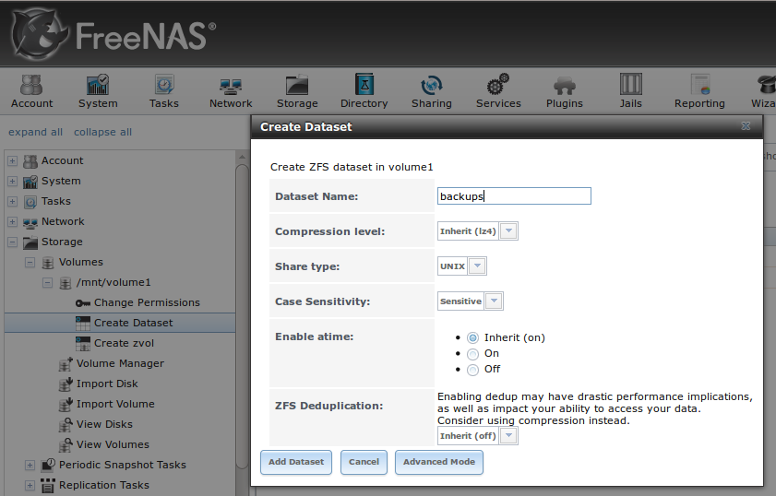This screenshot has height=496, width=776.
Task: Click the sidebar tree vertical scrollbar
Action: [x=242, y=316]
